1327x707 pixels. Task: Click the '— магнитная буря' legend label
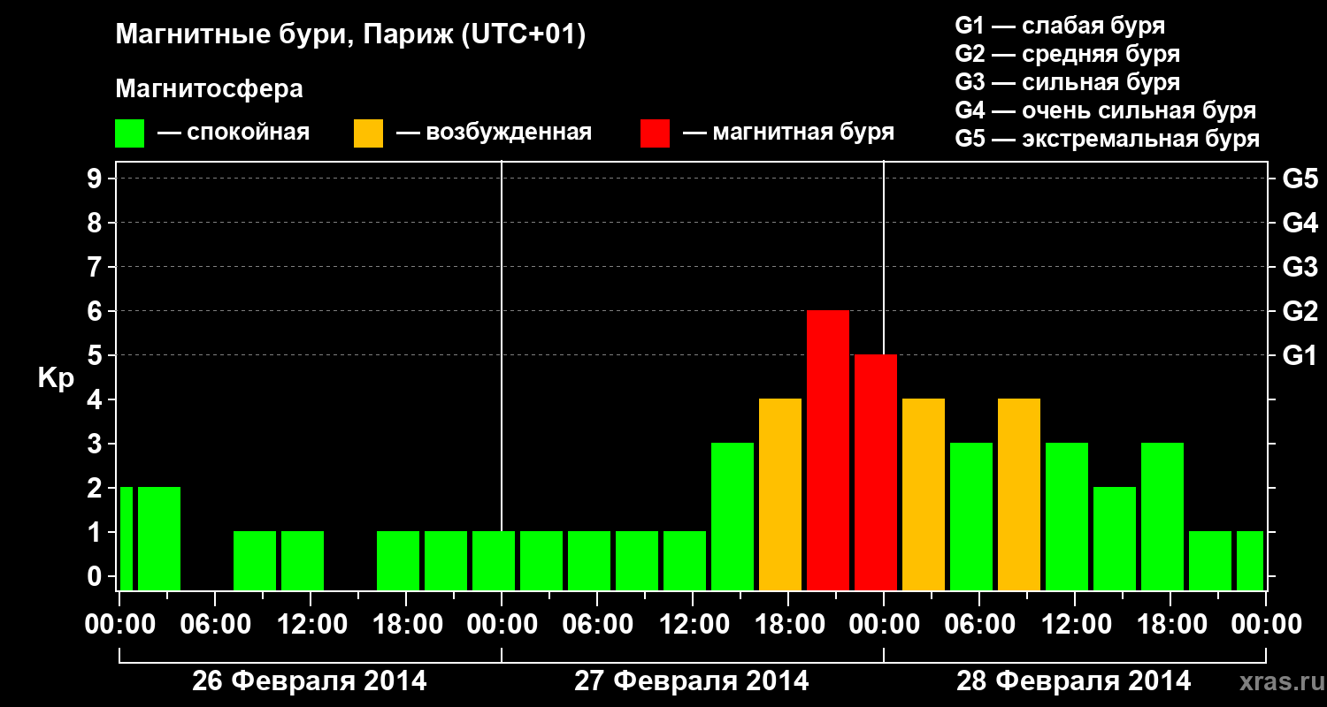788,133
